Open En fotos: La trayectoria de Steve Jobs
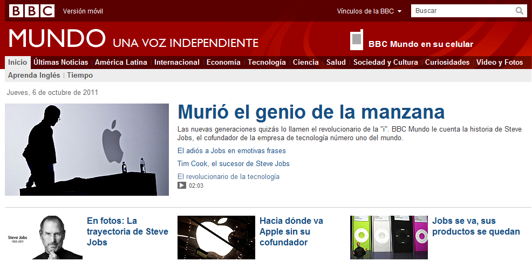532x261 pixels. (127, 231)
